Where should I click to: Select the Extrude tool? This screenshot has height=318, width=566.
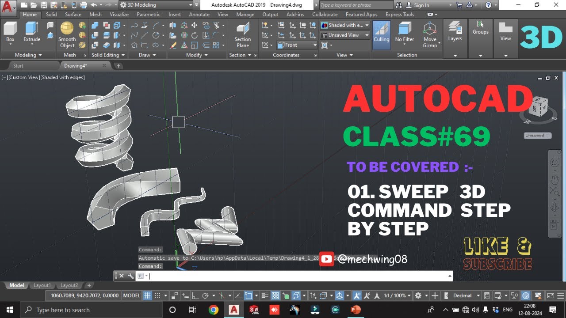[32, 32]
